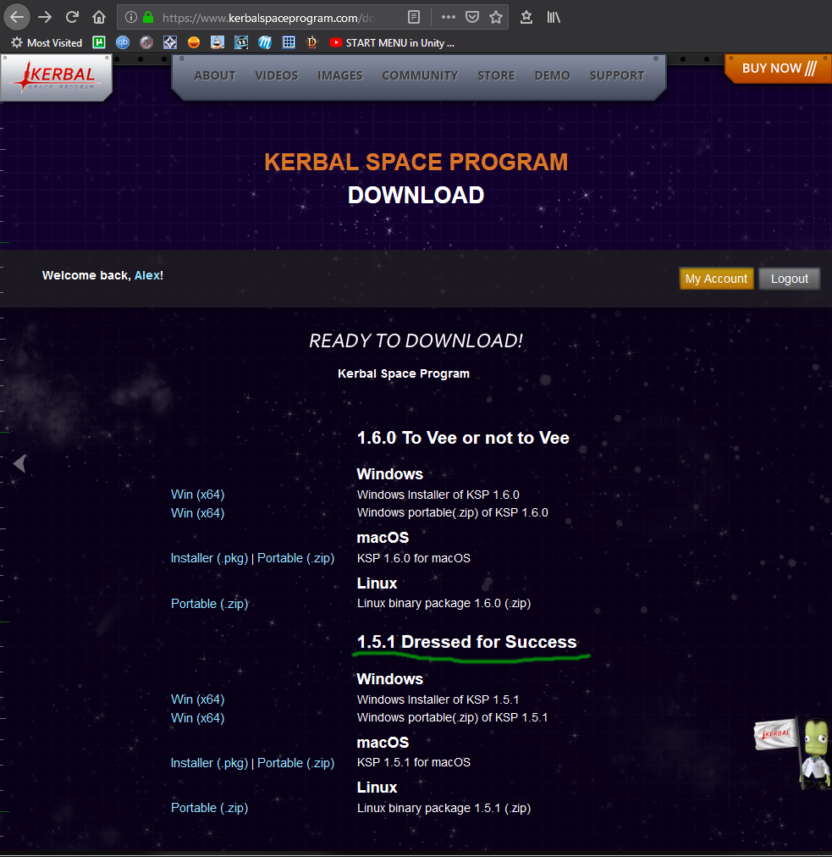
Task: Open page actions three-dot menu
Action: pos(449,17)
